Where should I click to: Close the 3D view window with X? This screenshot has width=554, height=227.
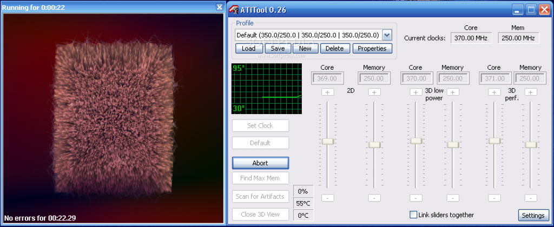(219, 7)
